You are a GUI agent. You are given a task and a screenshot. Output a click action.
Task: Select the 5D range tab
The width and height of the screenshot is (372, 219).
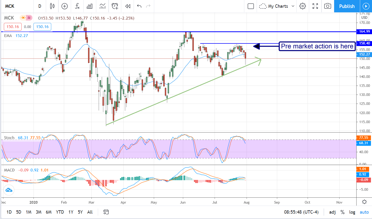coord(19,212)
